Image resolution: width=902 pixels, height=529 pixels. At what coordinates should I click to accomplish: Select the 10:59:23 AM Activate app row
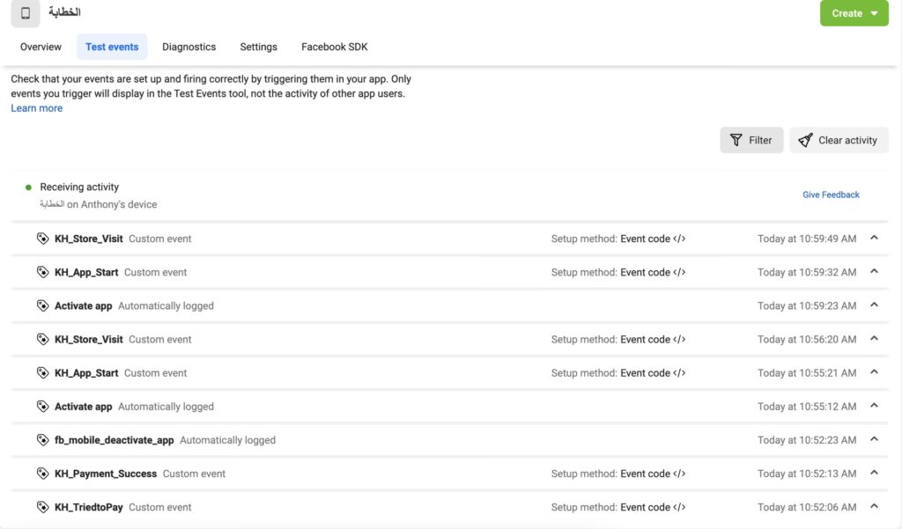[x=352, y=305]
